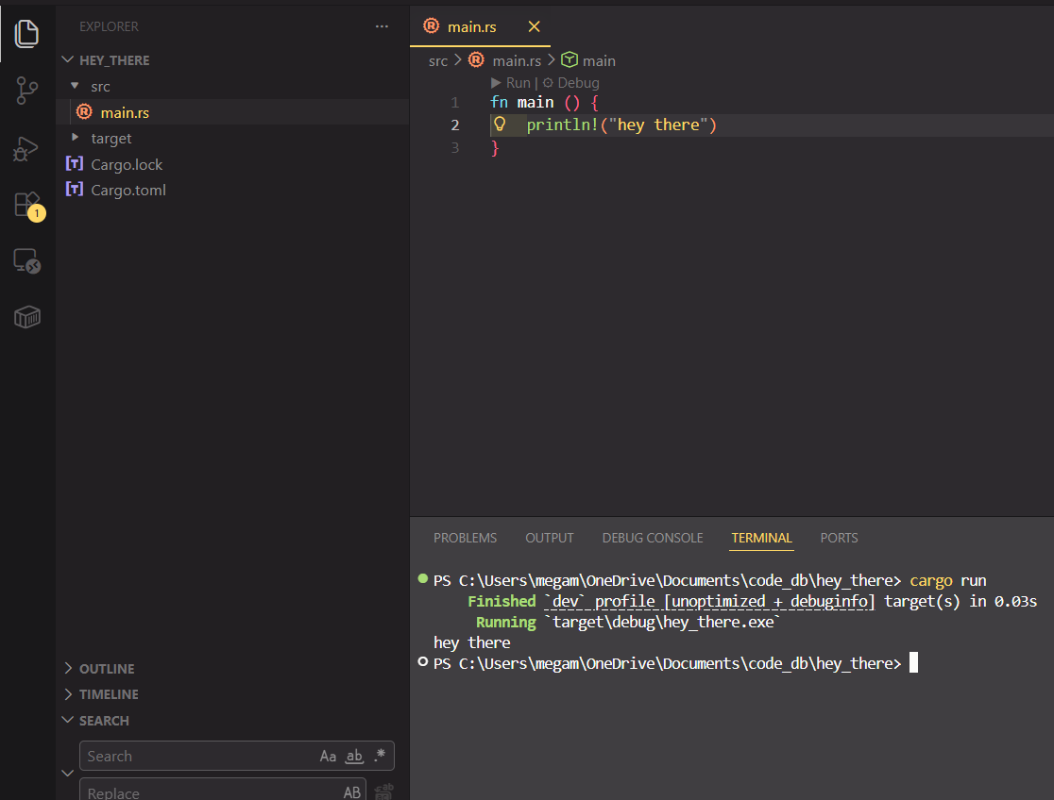Toggle Preserve Case in replace box

[352, 792]
